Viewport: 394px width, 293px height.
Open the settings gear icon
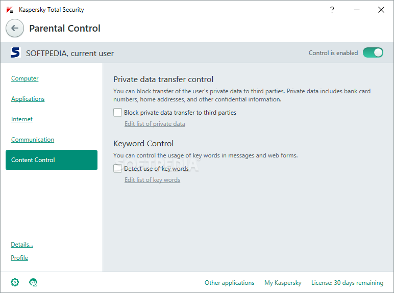(x=15, y=282)
